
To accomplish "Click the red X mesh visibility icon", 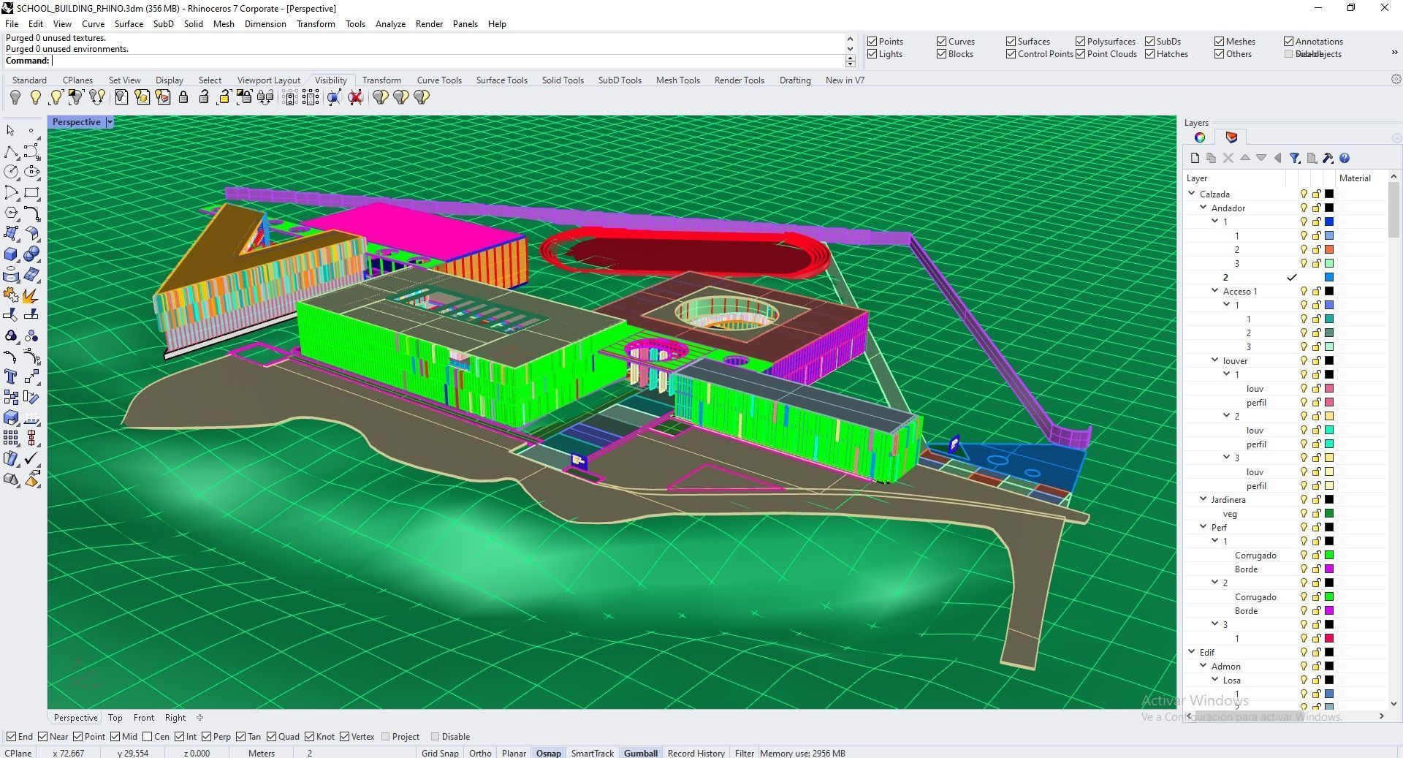I will [x=356, y=97].
